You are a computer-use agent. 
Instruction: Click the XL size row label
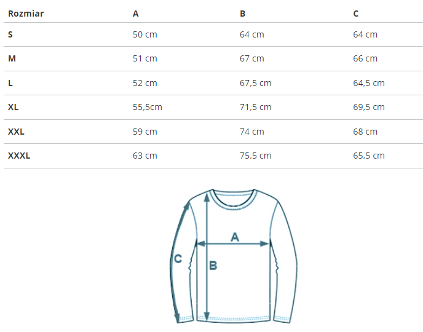coord(14,107)
